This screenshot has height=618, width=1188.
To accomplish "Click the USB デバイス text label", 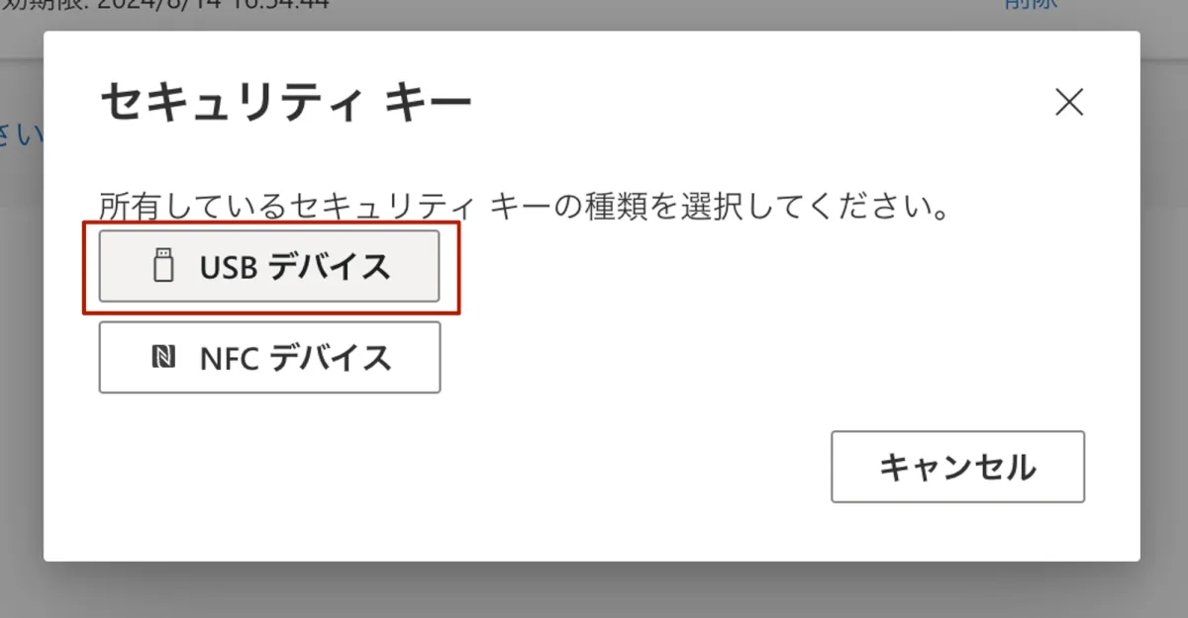I will tap(295, 267).
